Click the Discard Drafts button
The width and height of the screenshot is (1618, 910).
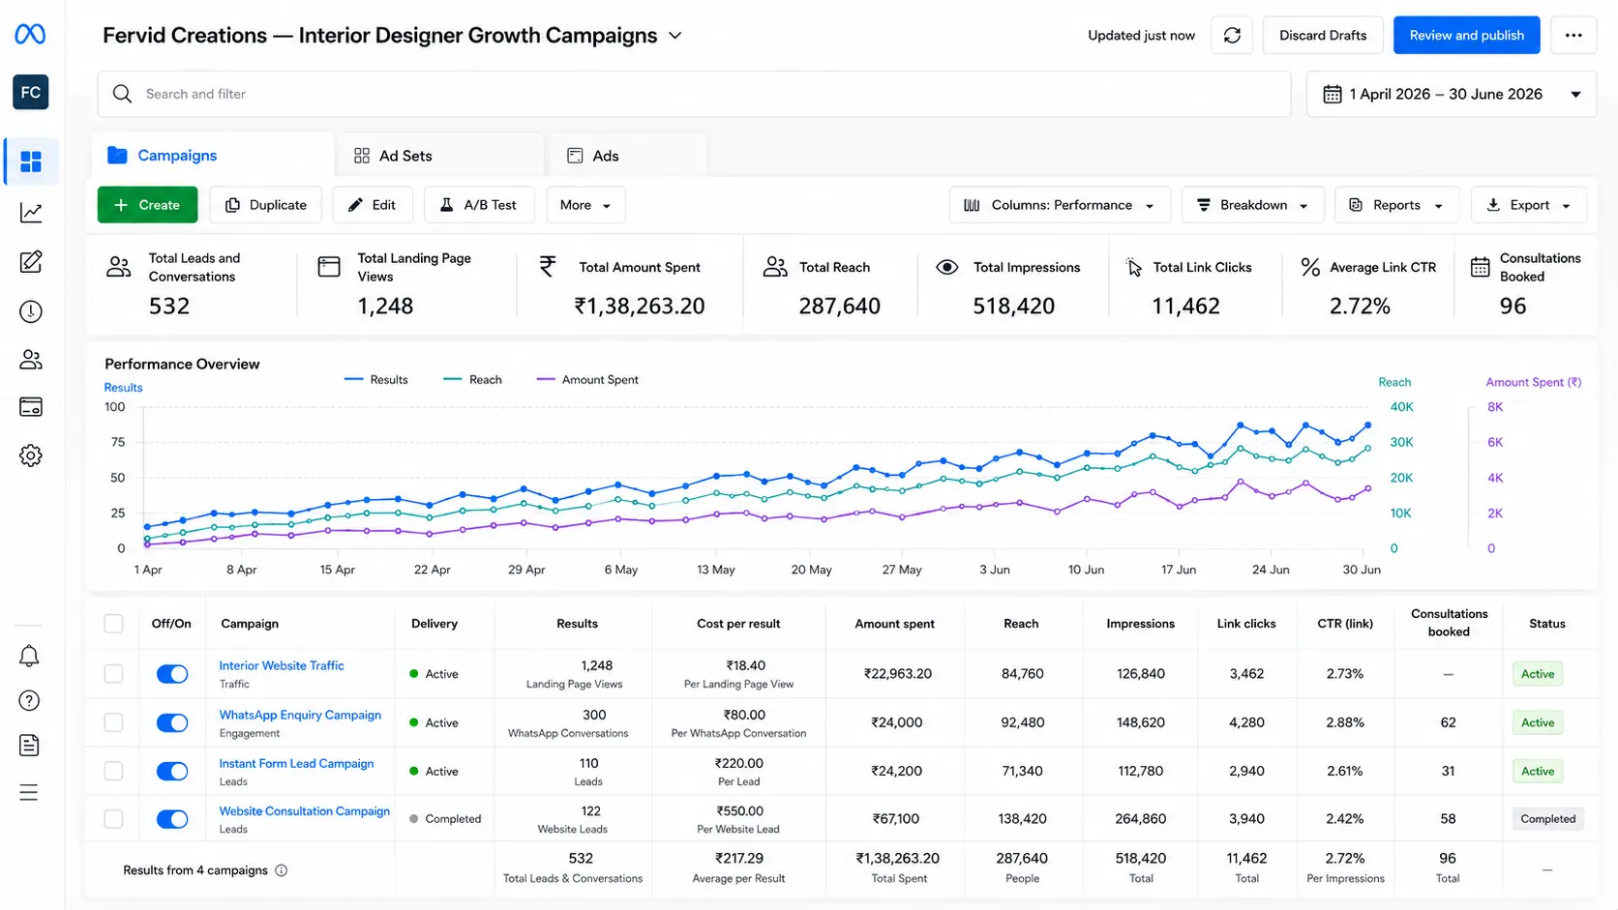tap(1323, 35)
